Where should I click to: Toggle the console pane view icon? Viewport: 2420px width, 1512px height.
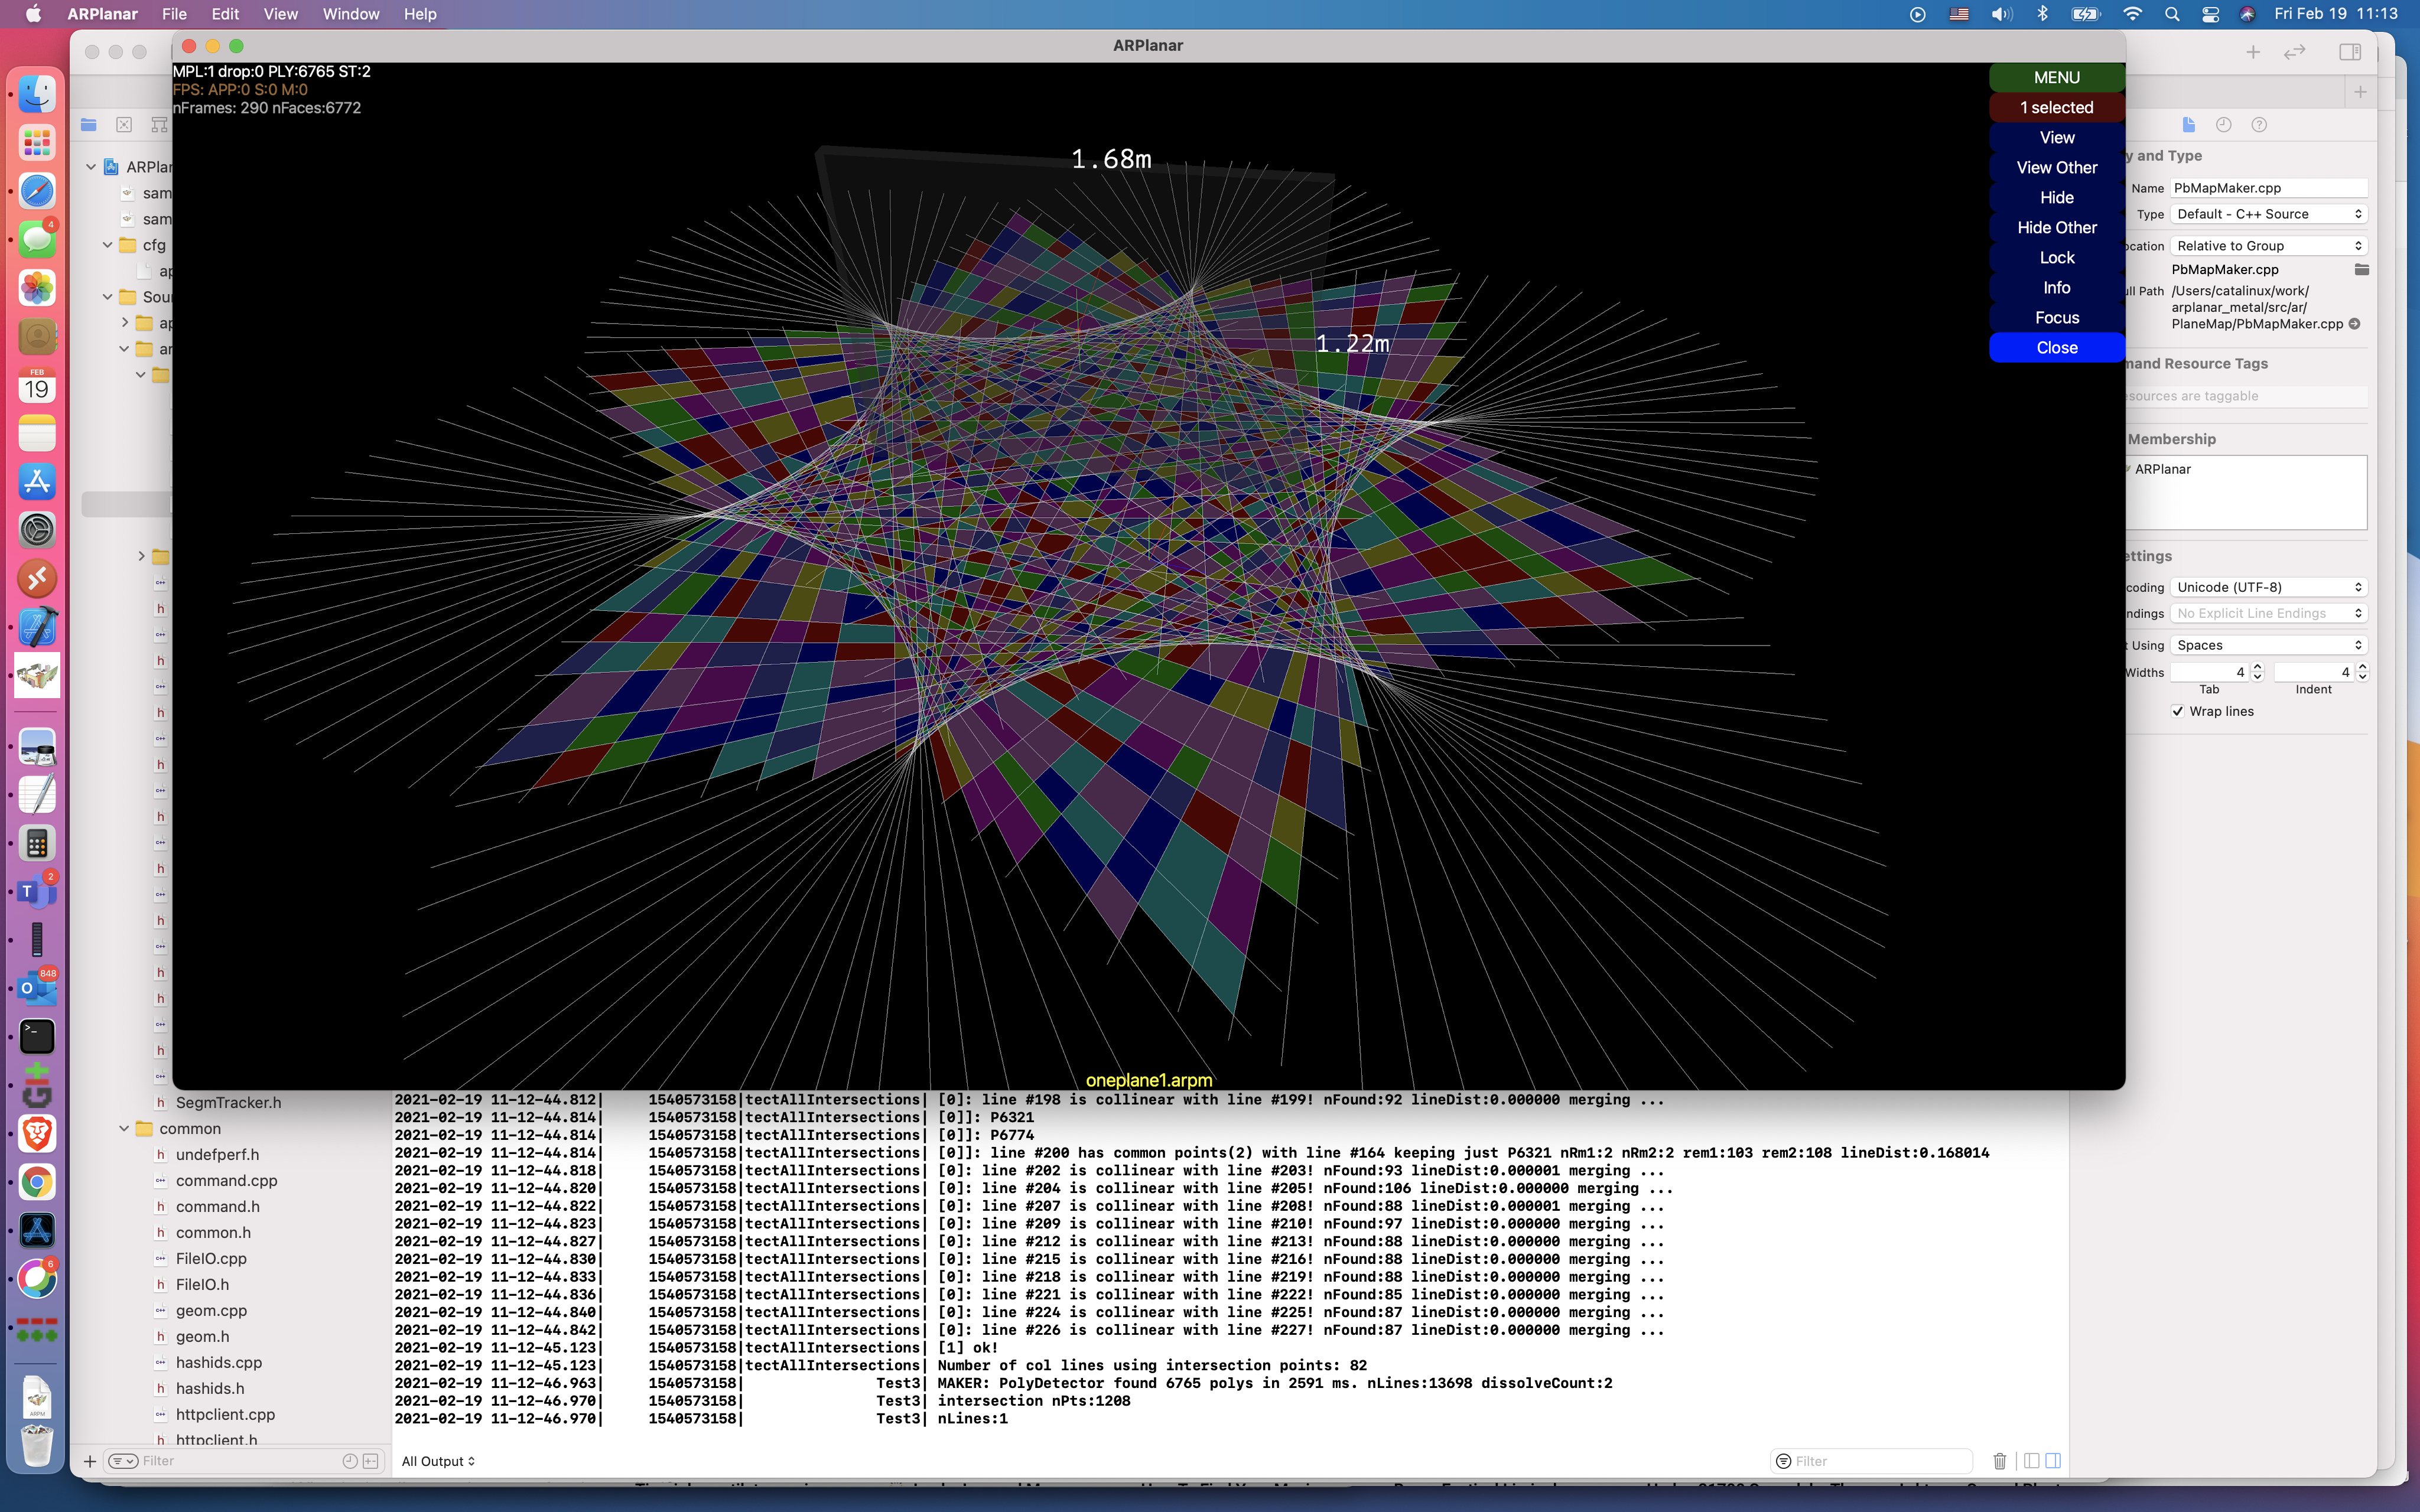[x=2053, y=1461]
